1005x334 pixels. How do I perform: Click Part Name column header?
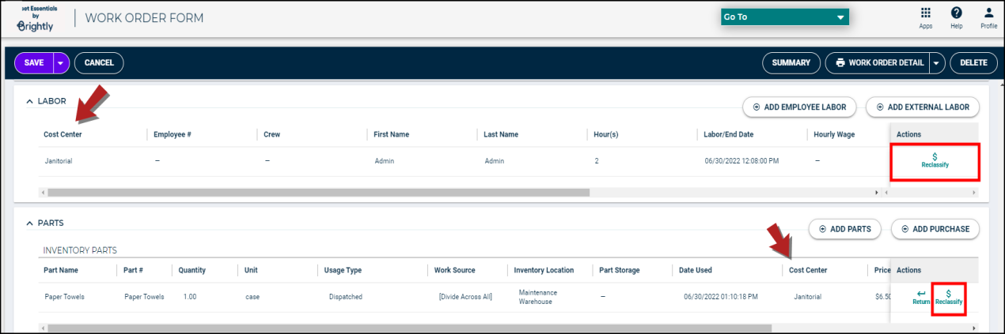(x=60, y=270)
